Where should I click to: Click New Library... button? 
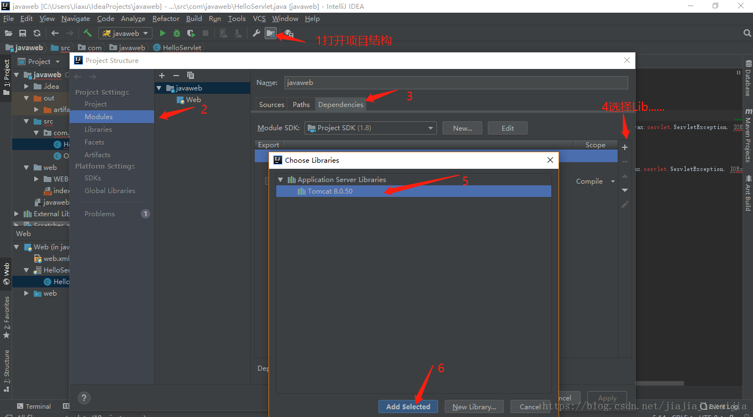click(474, 407)
